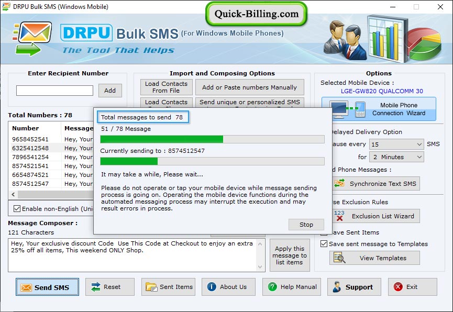The image size is (453, 312).
Task: Open Sent Items button label
Action: [x=176, y=287]
